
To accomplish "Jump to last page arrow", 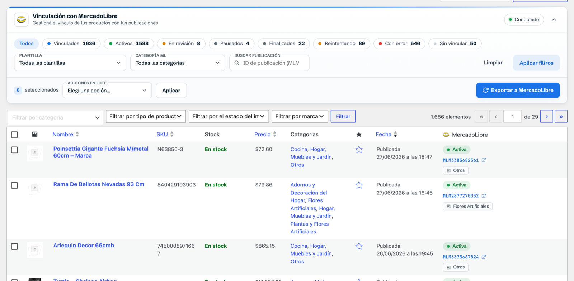I will (x=561, y=117).
